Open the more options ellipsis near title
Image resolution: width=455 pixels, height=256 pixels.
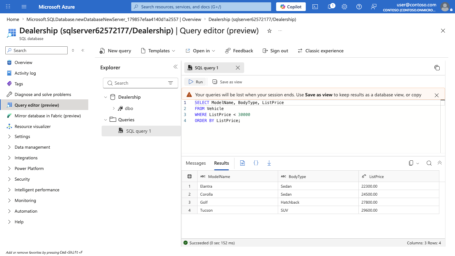pos(280,31)
